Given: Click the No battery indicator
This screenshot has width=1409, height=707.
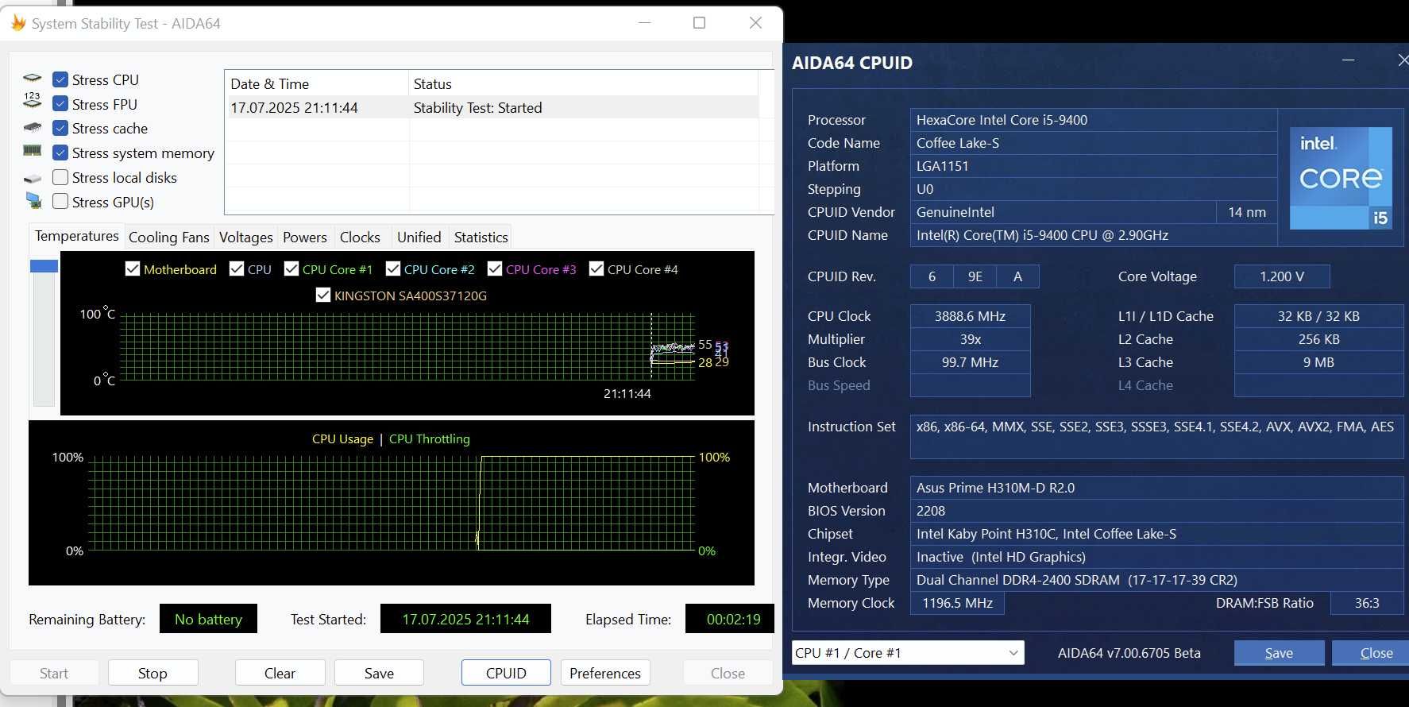Looking at the screenshot, I should pos(208,619).
